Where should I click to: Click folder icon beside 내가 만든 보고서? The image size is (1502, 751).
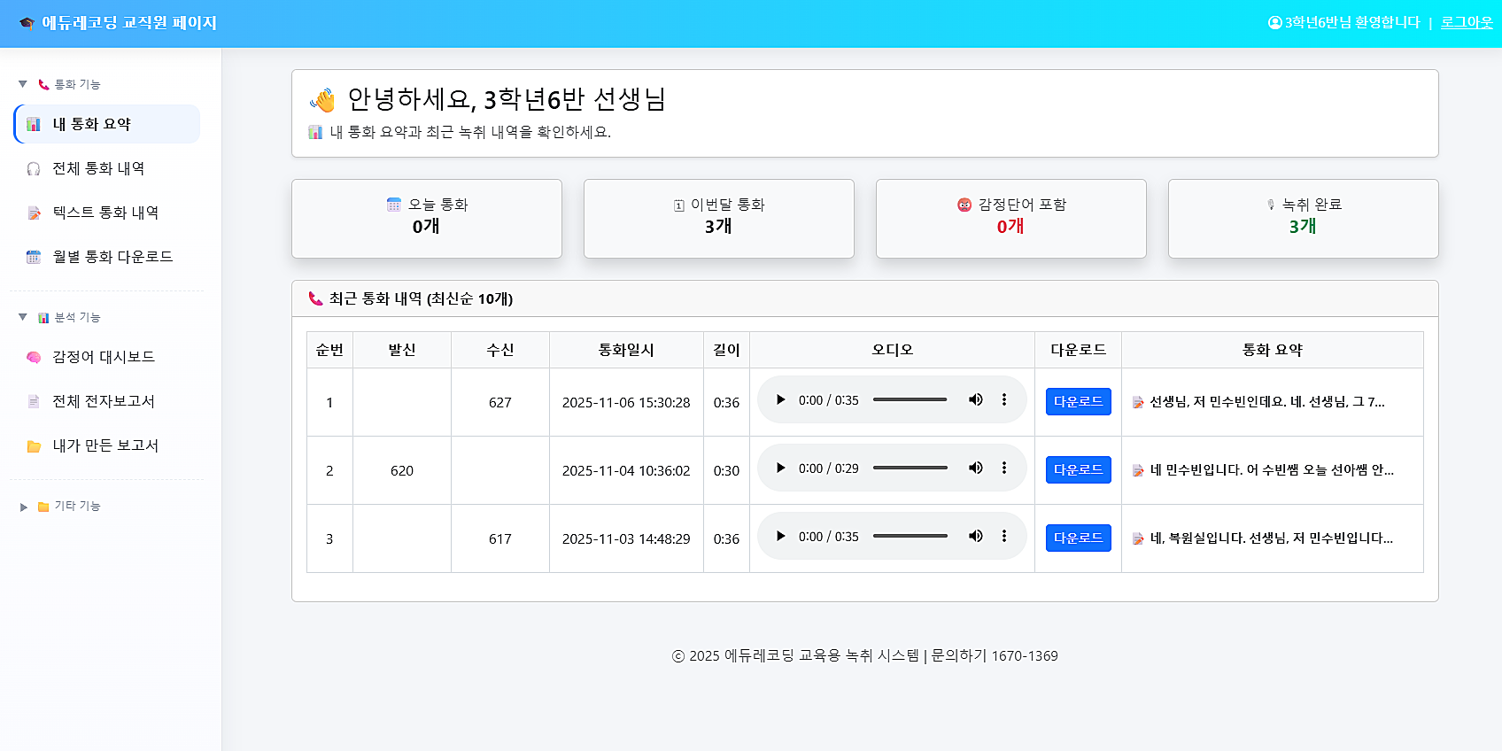[x=34, y=446]
